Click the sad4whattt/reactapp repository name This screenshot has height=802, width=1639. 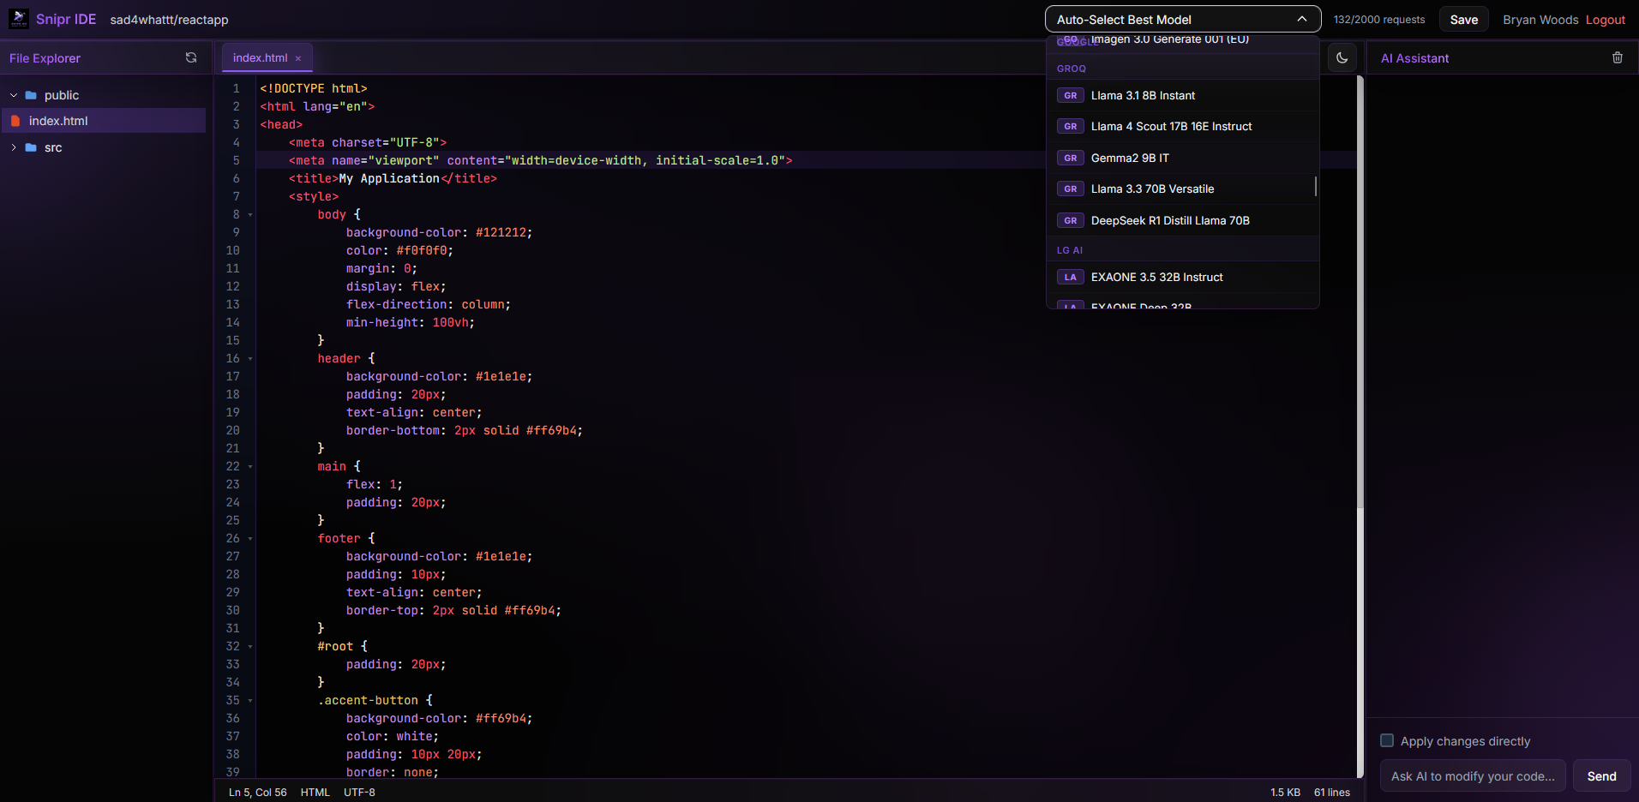pyautogui.click(x=169, y=20)
